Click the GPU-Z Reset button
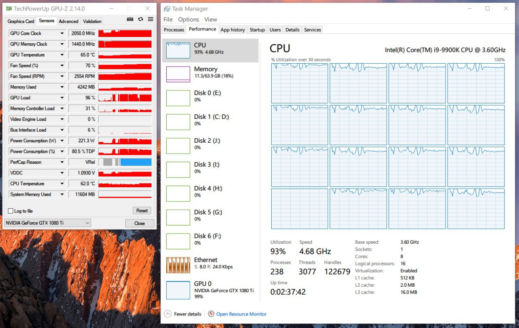 click(x=142, y=211)
